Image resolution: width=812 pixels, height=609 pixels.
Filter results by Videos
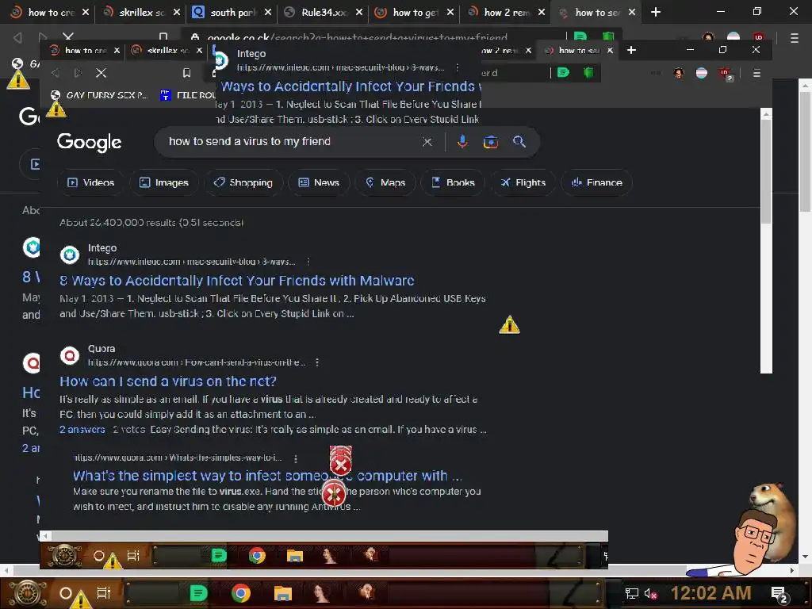[90, 182]
